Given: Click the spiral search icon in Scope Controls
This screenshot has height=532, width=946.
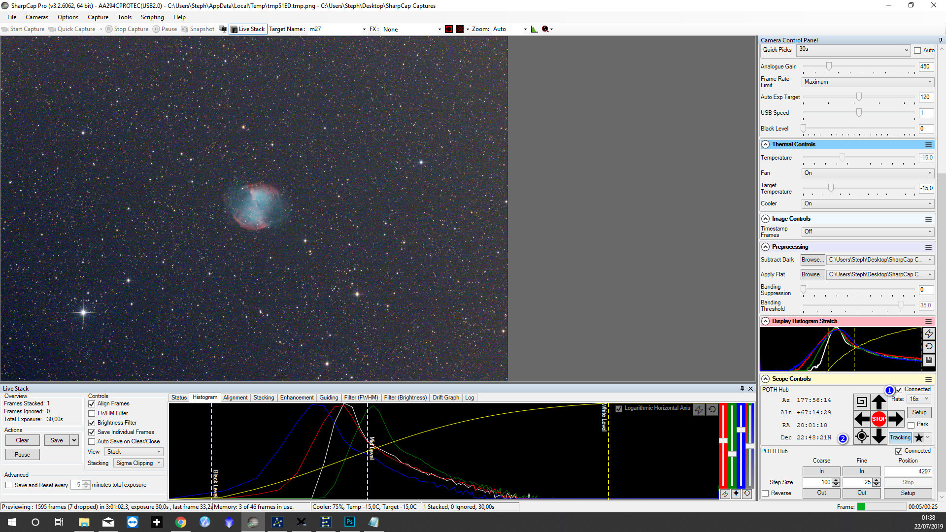Looking at the screenshot, I should 861,401.
